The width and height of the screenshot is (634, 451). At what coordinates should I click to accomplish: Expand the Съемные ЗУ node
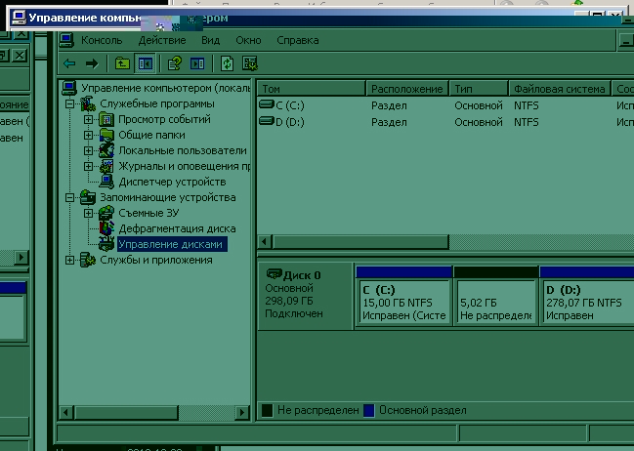[88, 213]
